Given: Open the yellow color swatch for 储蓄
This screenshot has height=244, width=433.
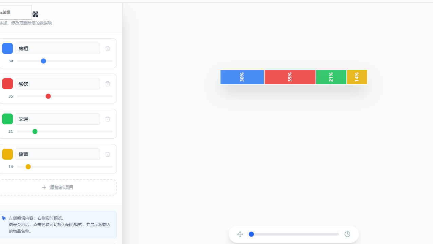Looking at the screenshot, I should point(7,154).
